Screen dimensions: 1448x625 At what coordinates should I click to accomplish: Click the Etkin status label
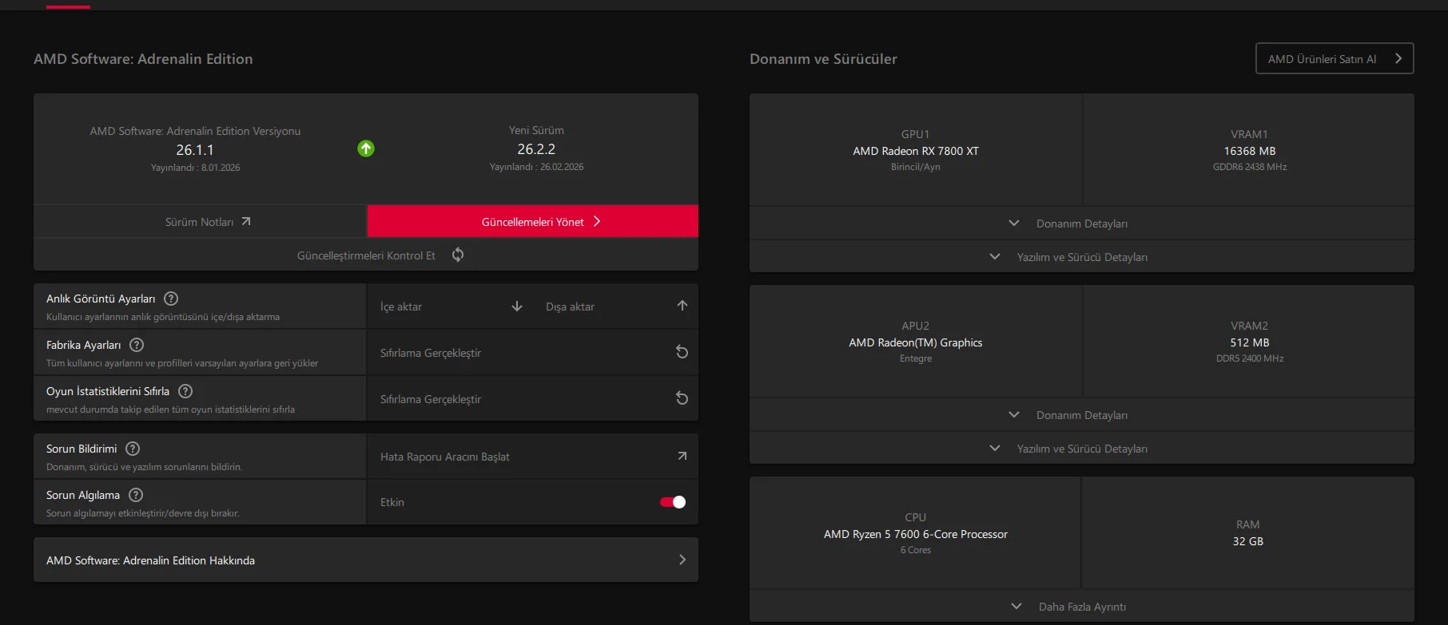392,502
